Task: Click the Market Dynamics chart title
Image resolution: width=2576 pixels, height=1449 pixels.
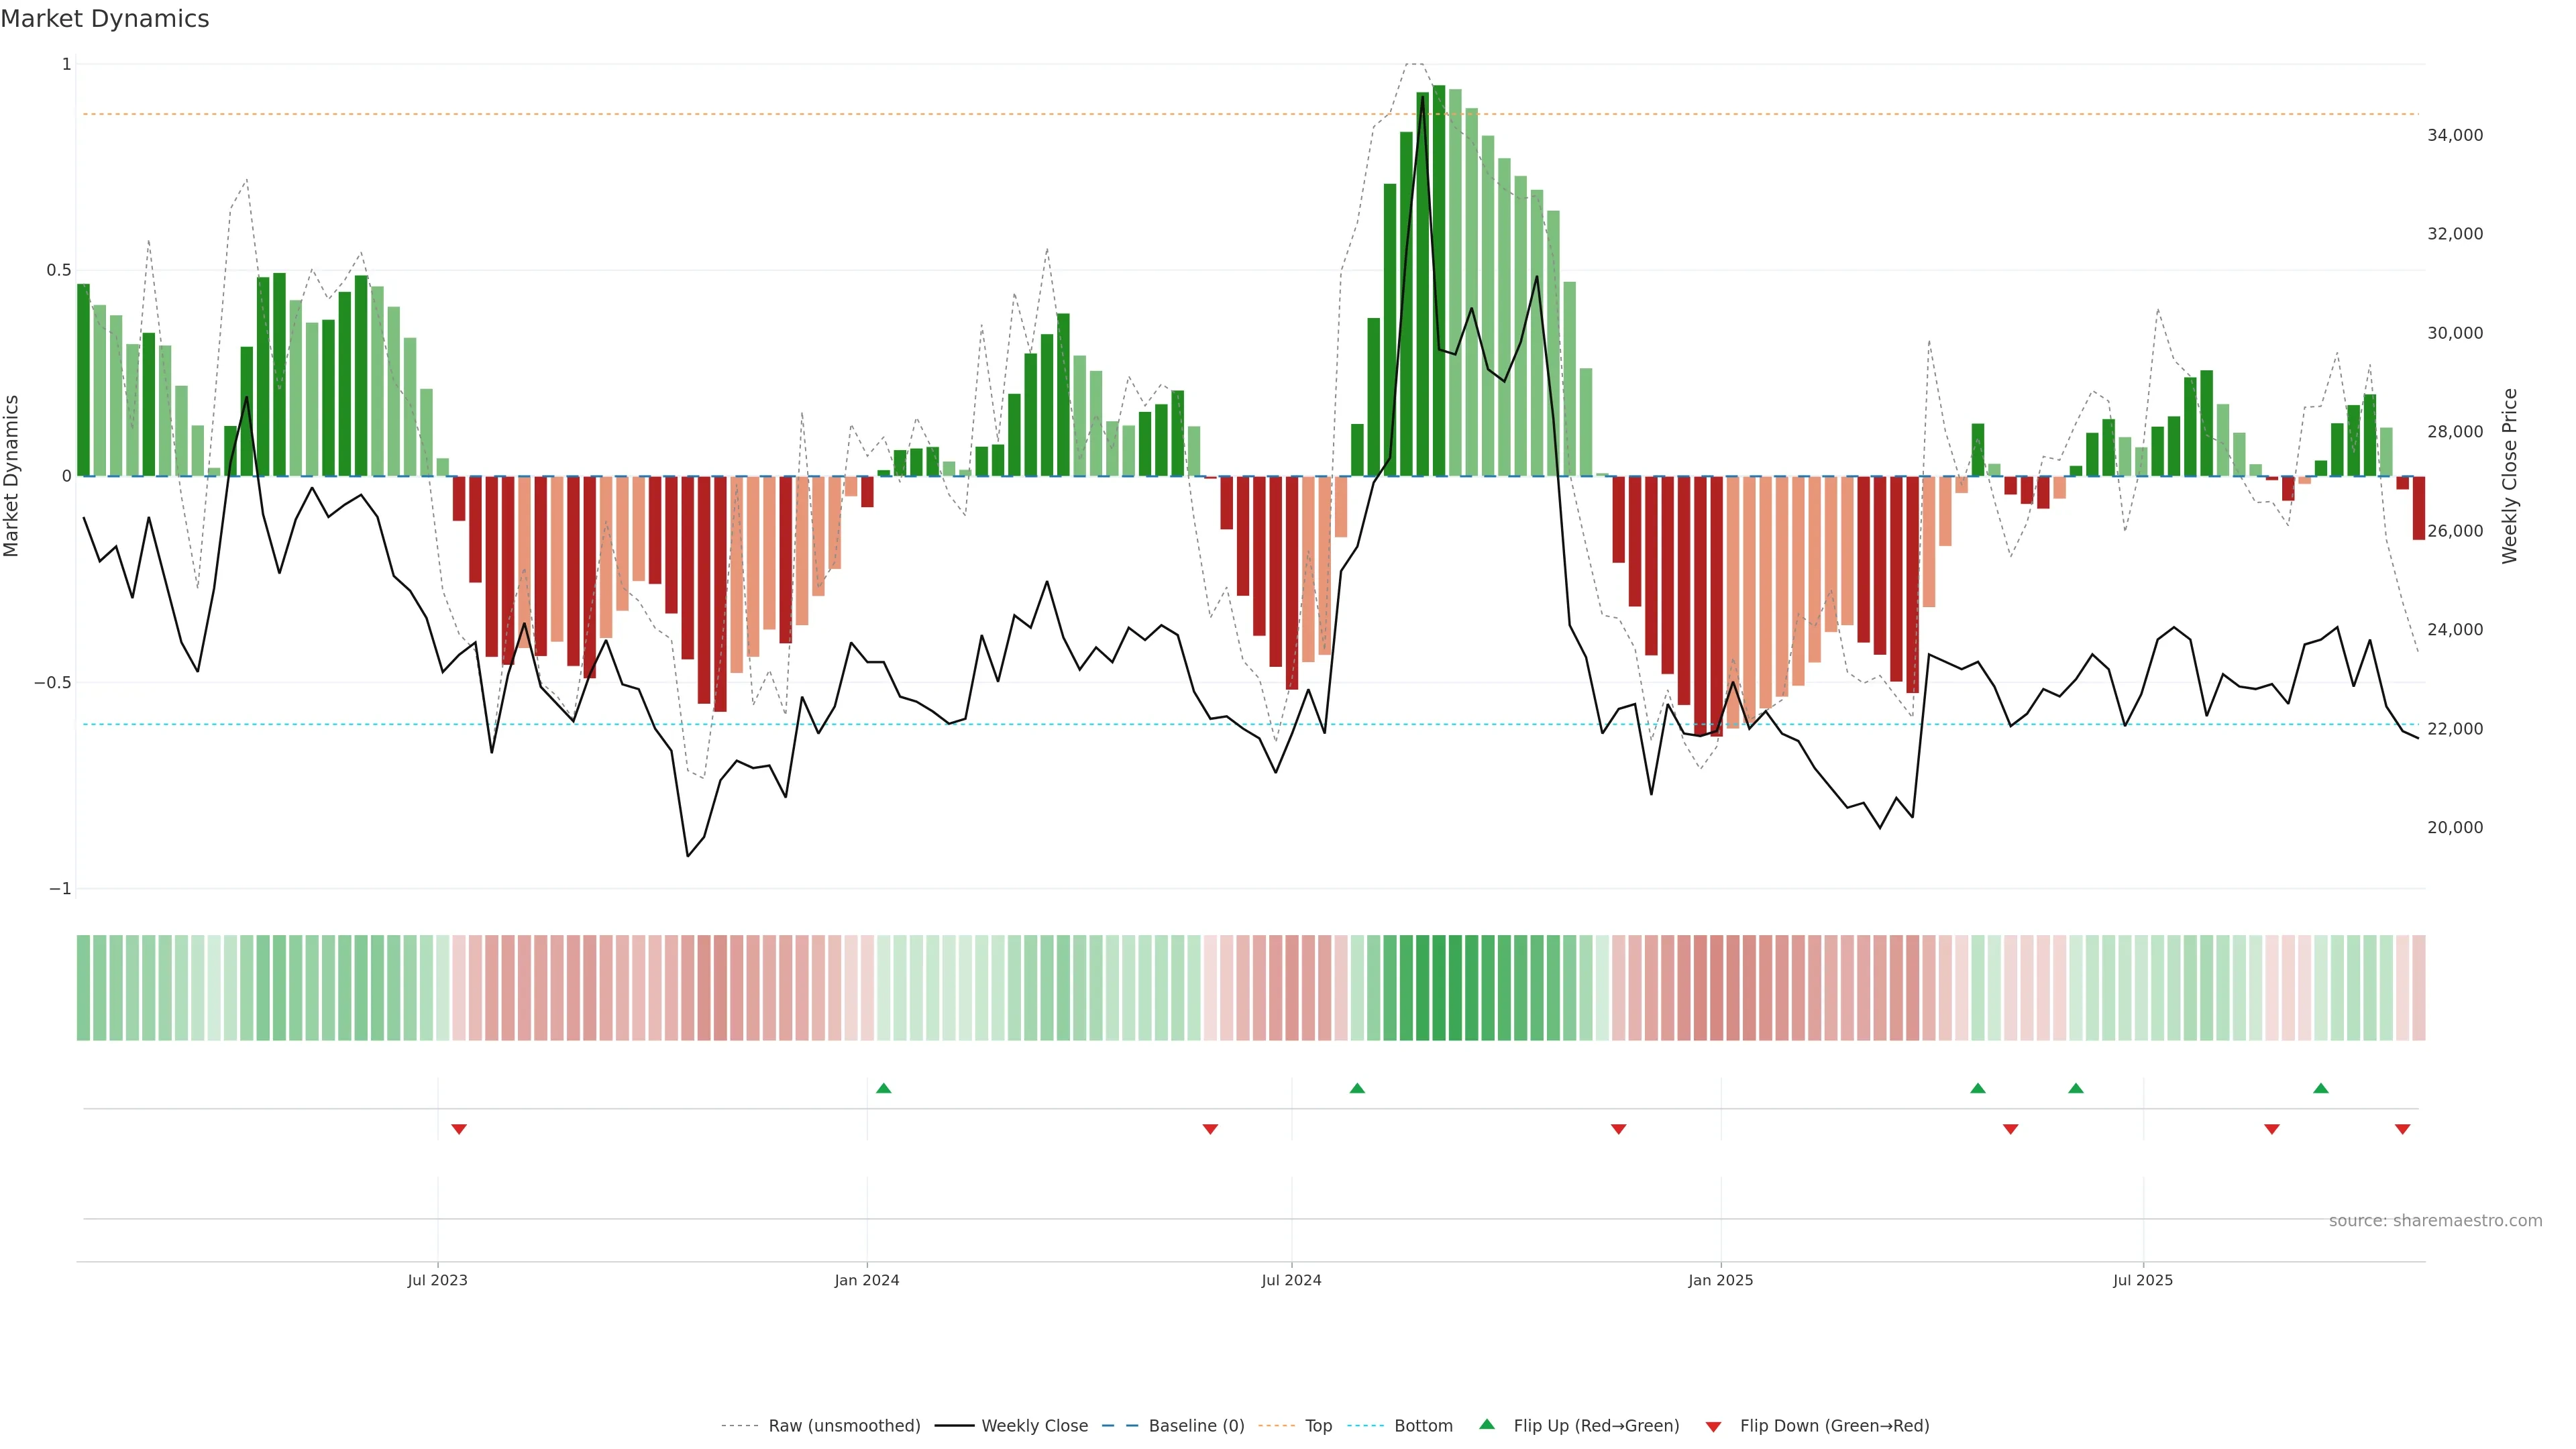Action: [x=105, y=19]
